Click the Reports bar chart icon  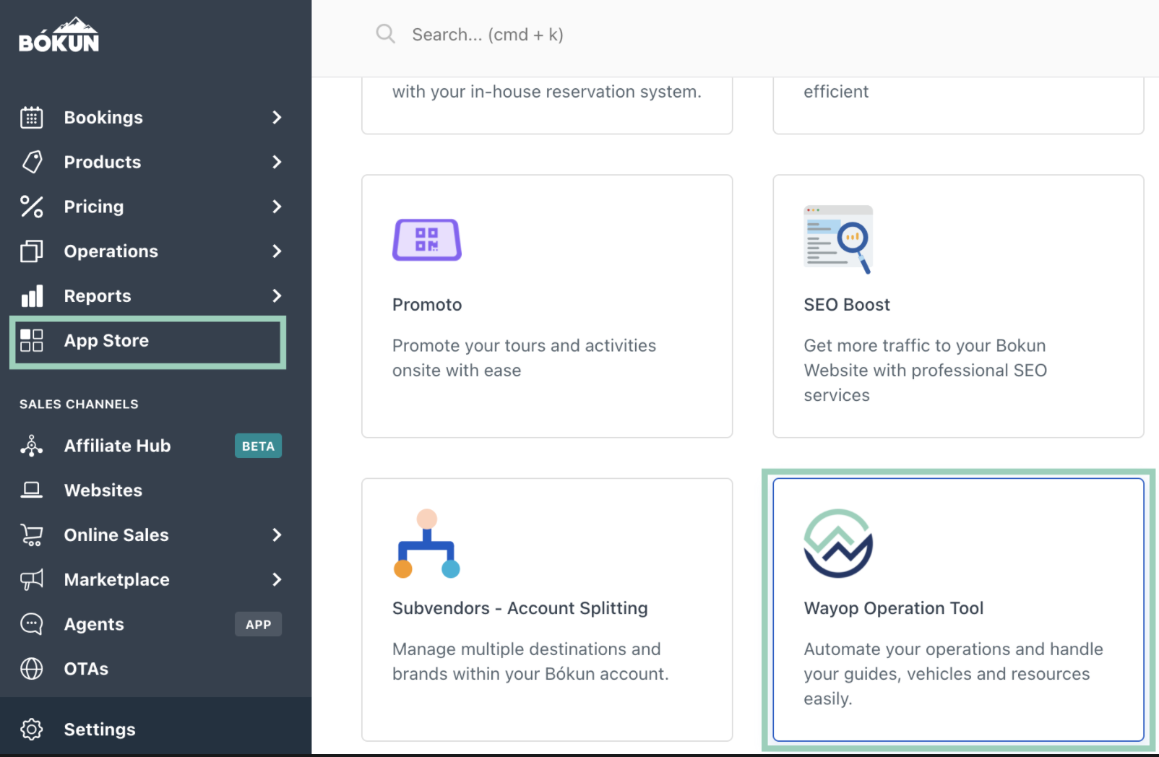(x=32, y=296)
